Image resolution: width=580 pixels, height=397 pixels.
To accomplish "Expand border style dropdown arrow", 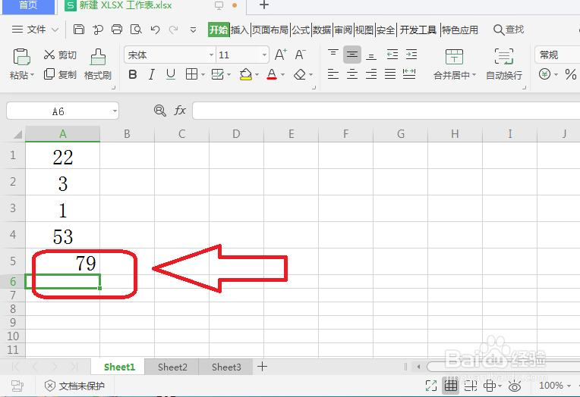I will (203, 75).
